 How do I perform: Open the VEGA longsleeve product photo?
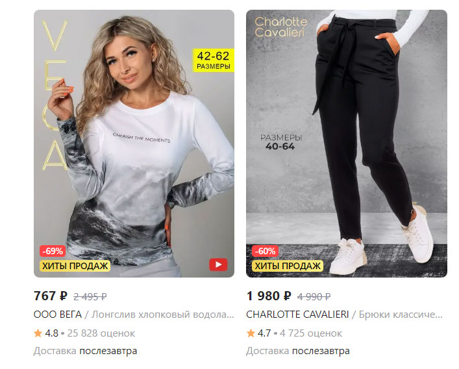[134, 143]
